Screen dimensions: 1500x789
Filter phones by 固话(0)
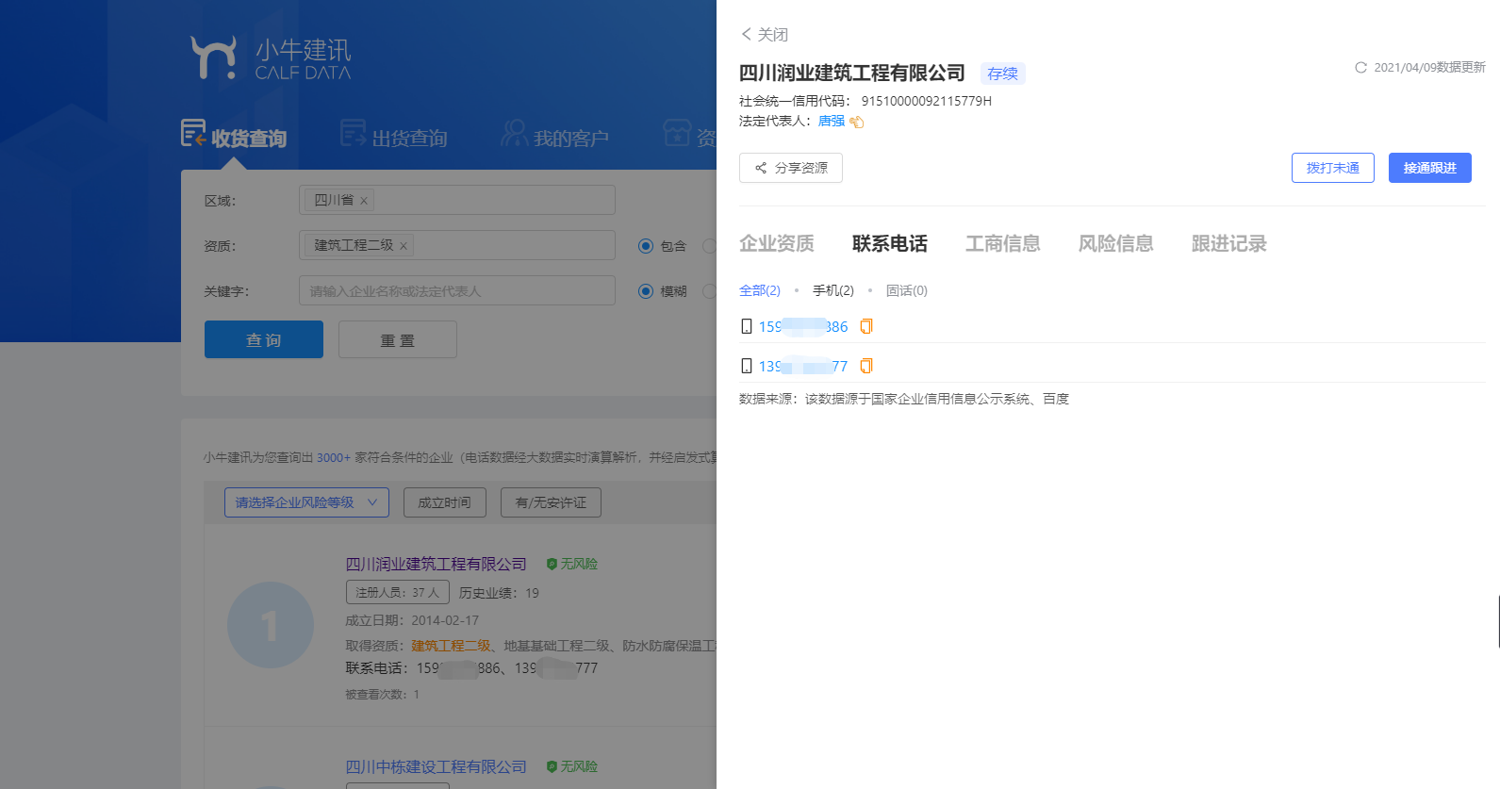(907, 290)
